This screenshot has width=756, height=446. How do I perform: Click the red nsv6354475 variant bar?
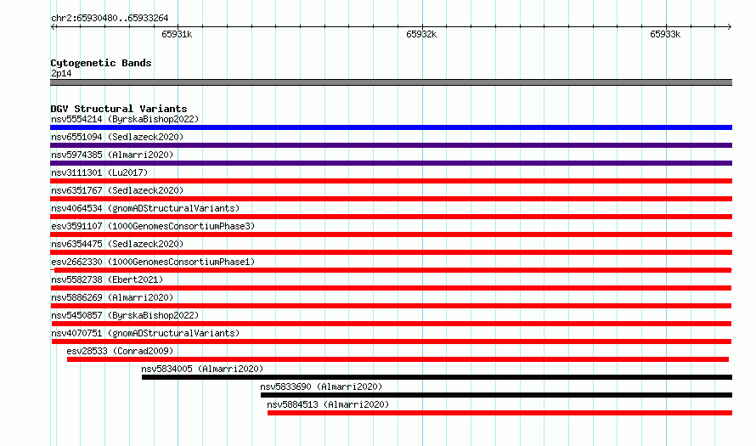[391, 252]
